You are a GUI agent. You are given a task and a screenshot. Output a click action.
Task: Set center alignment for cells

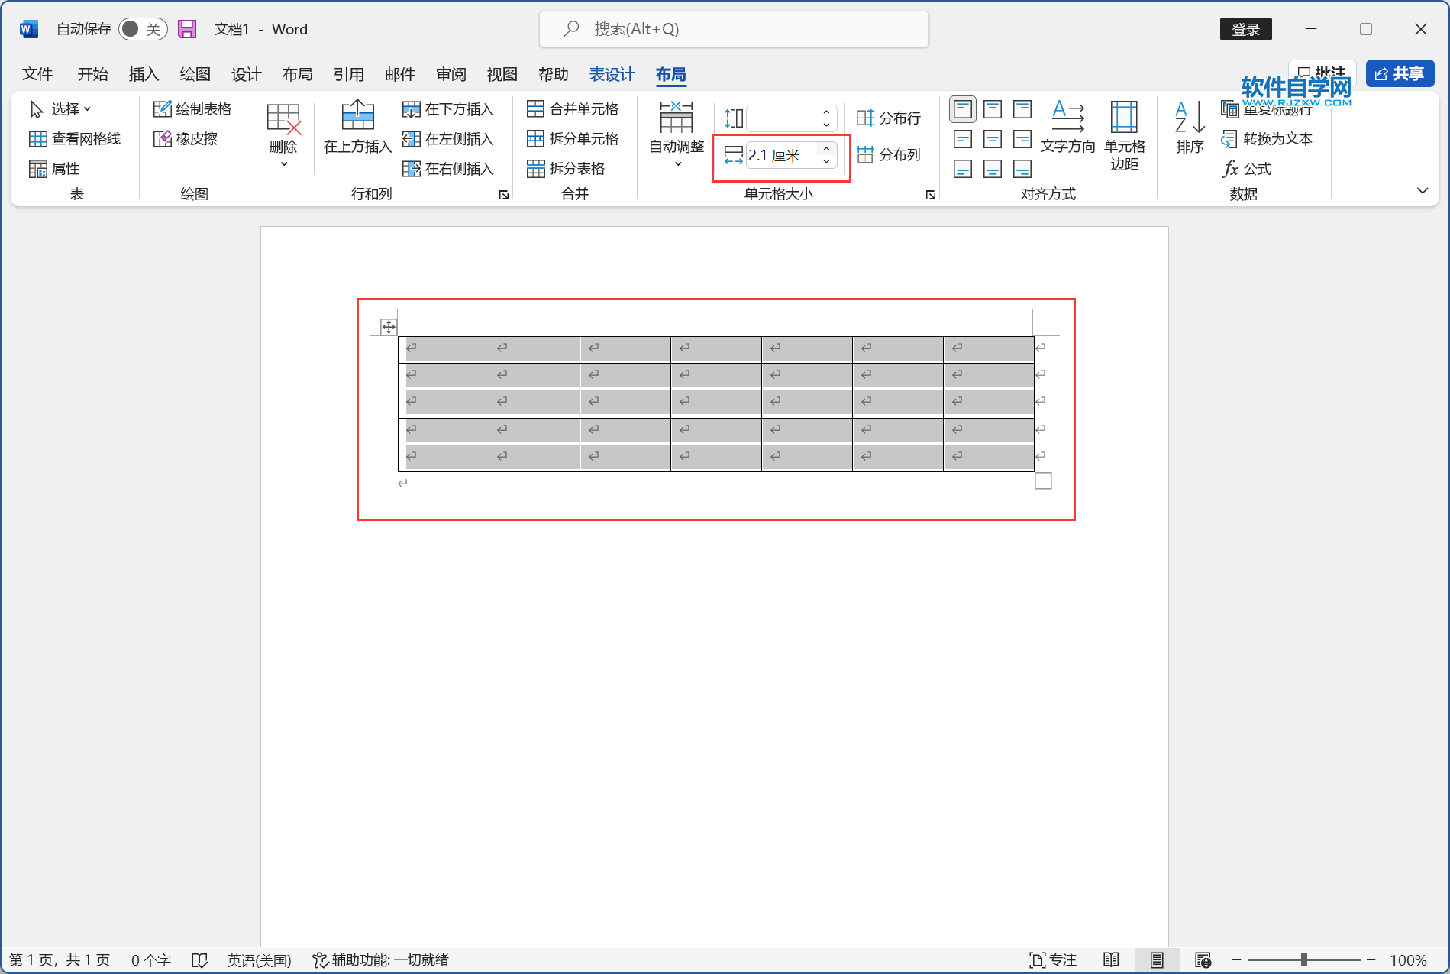(992, 139)
